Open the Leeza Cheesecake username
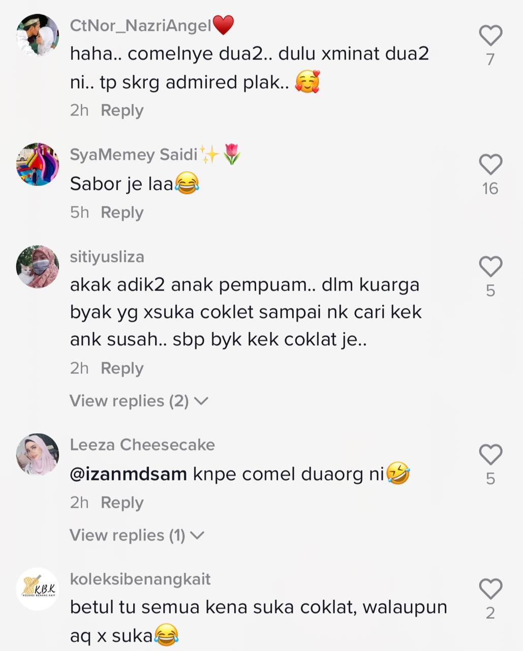 [142, 445]
